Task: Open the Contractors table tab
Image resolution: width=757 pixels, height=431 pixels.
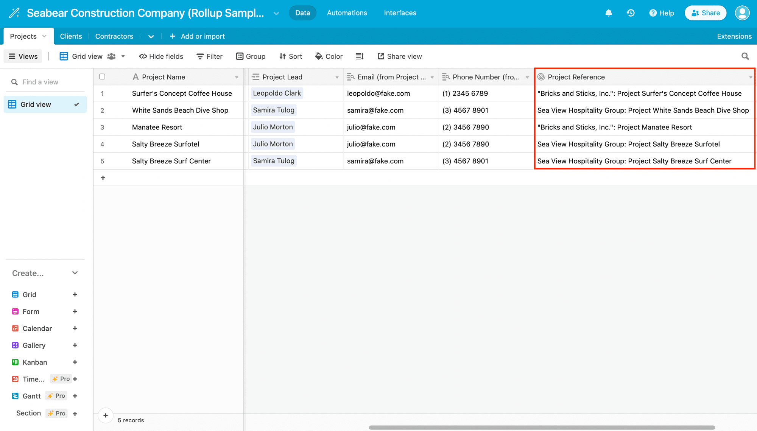Action: 114,36
